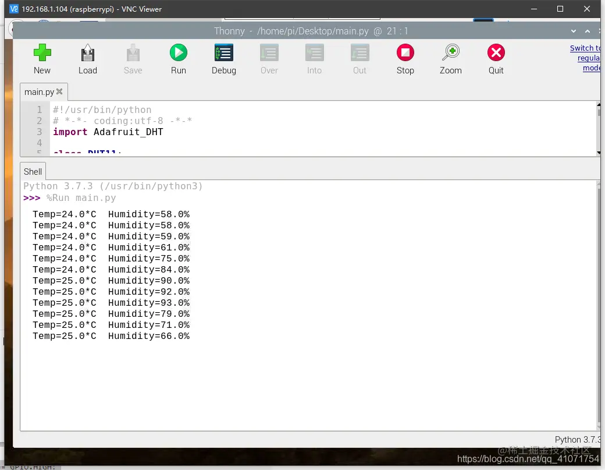Click the shell output line Humidity=75.0%
The width and height of the screenshot is (605, 470).
click(x=111, y=259)
